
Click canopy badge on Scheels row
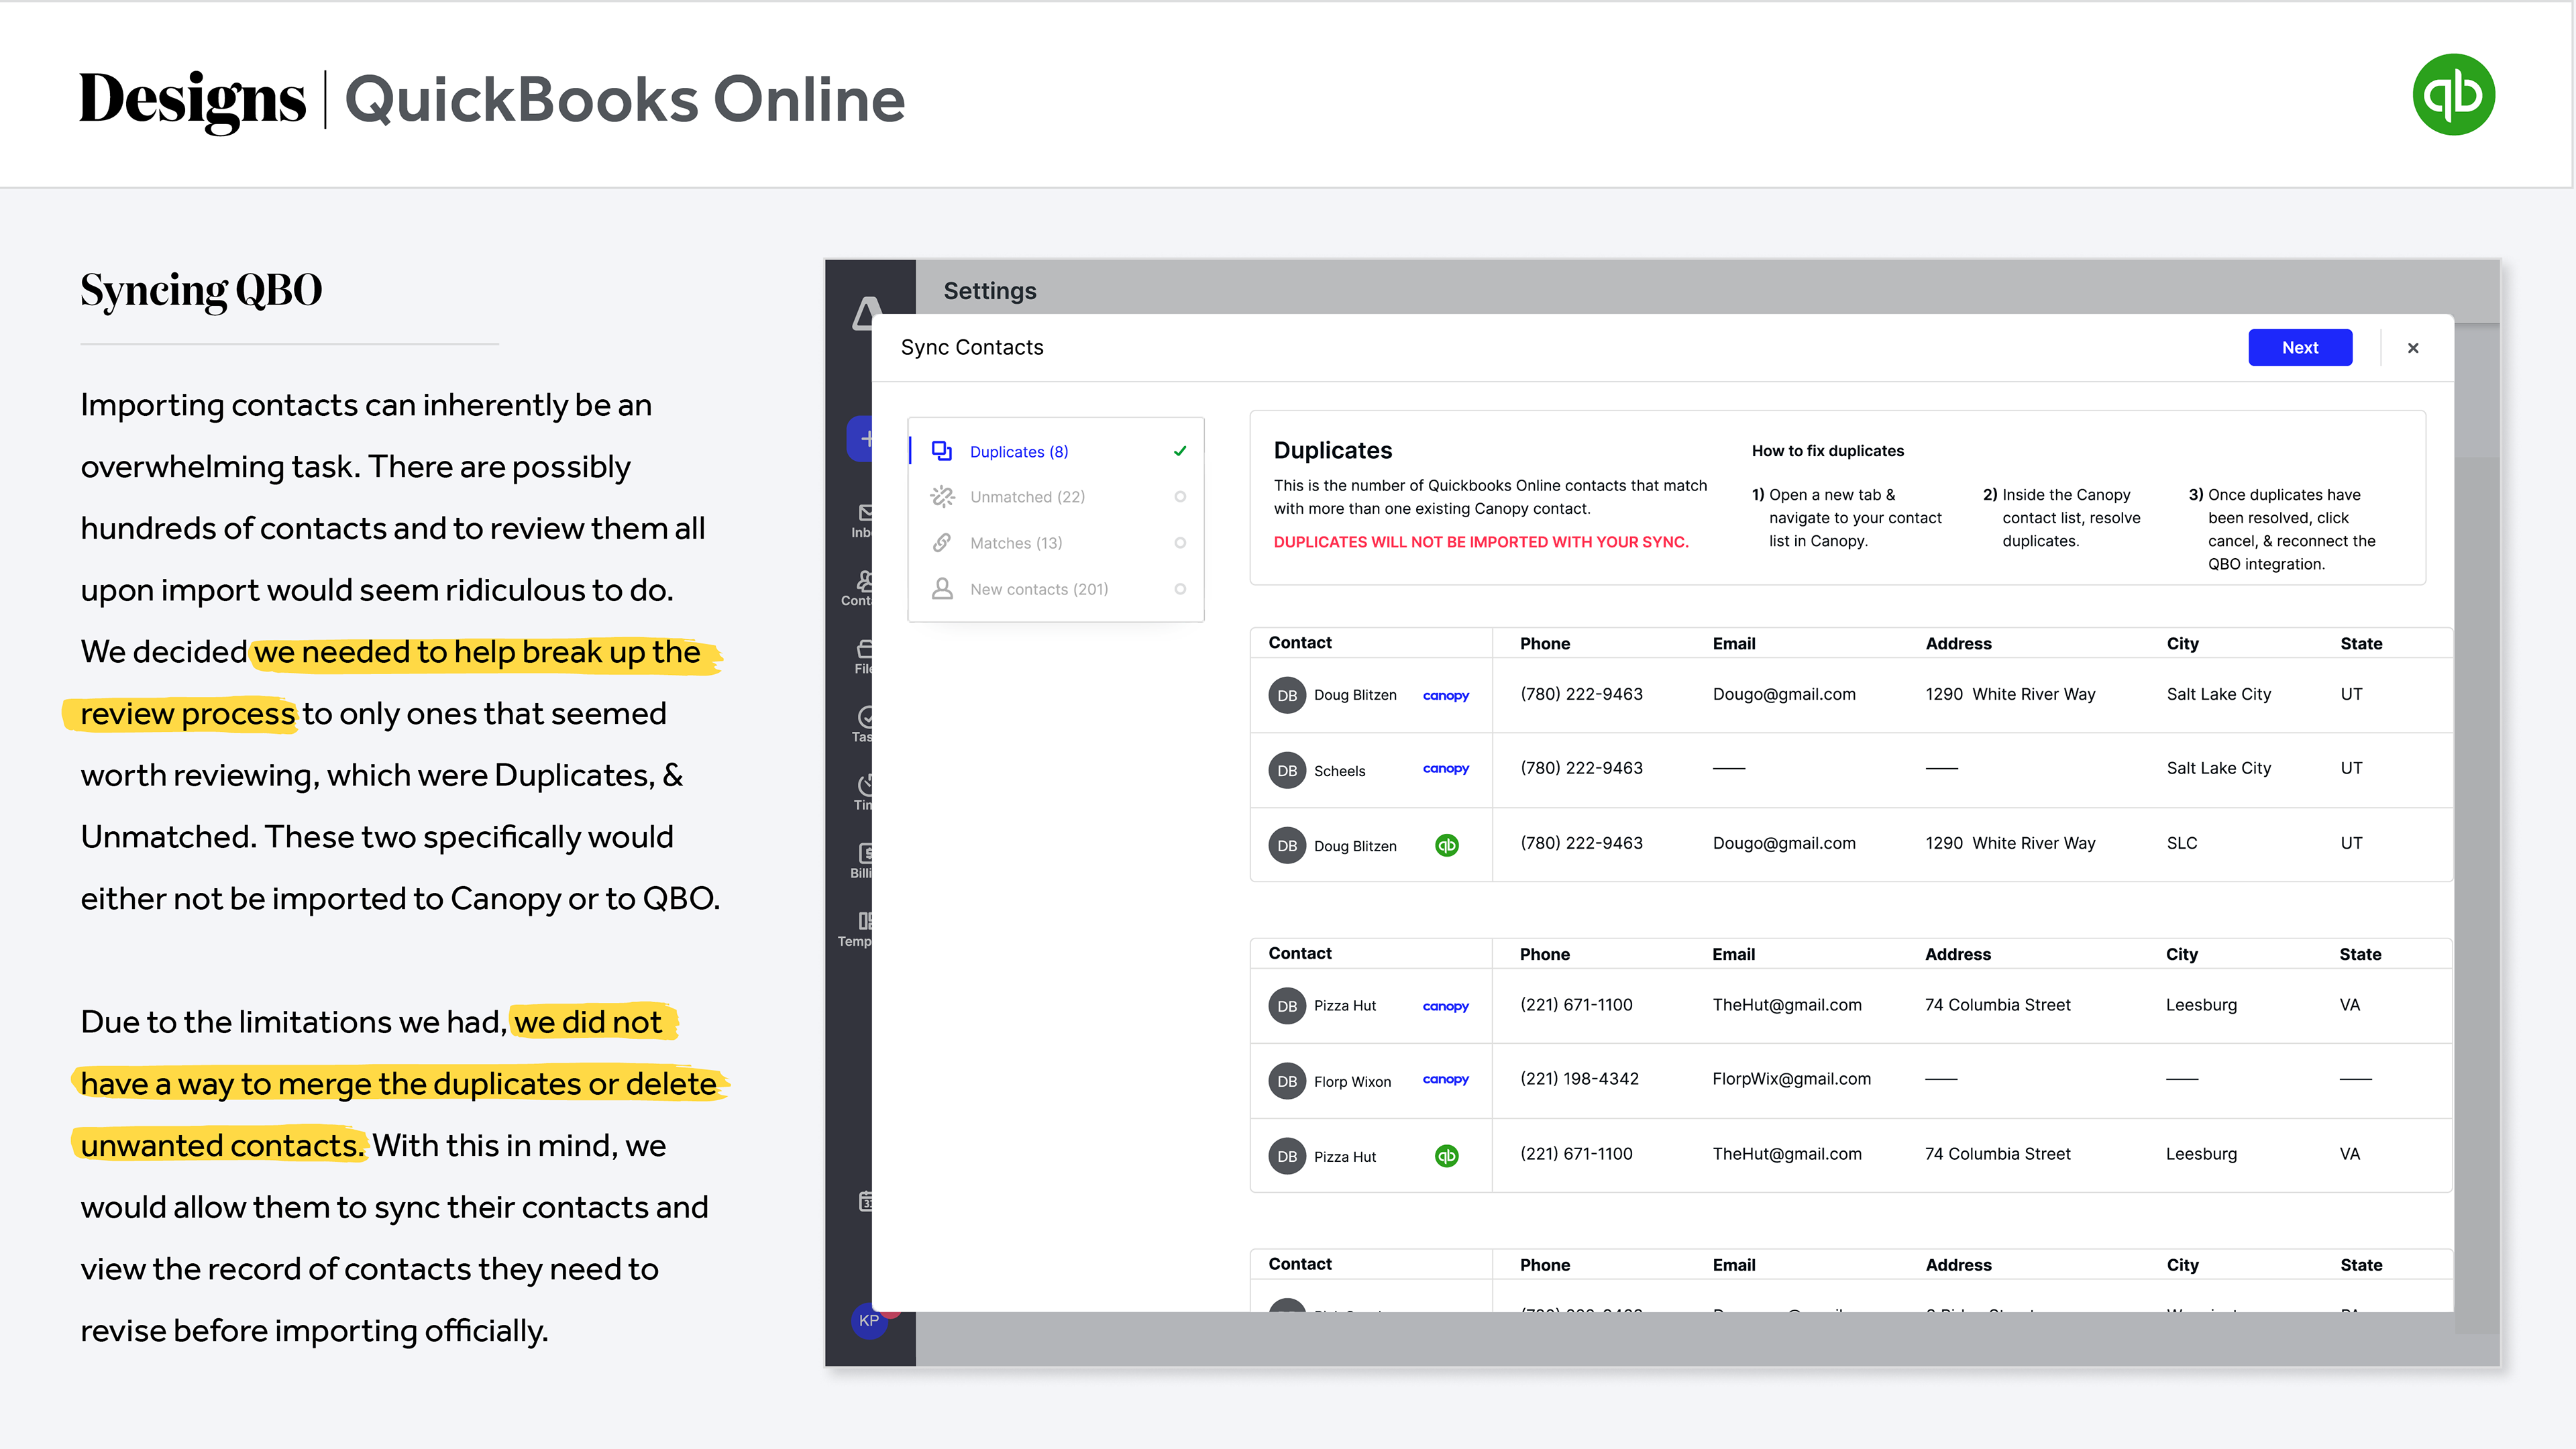point(1445,768)
